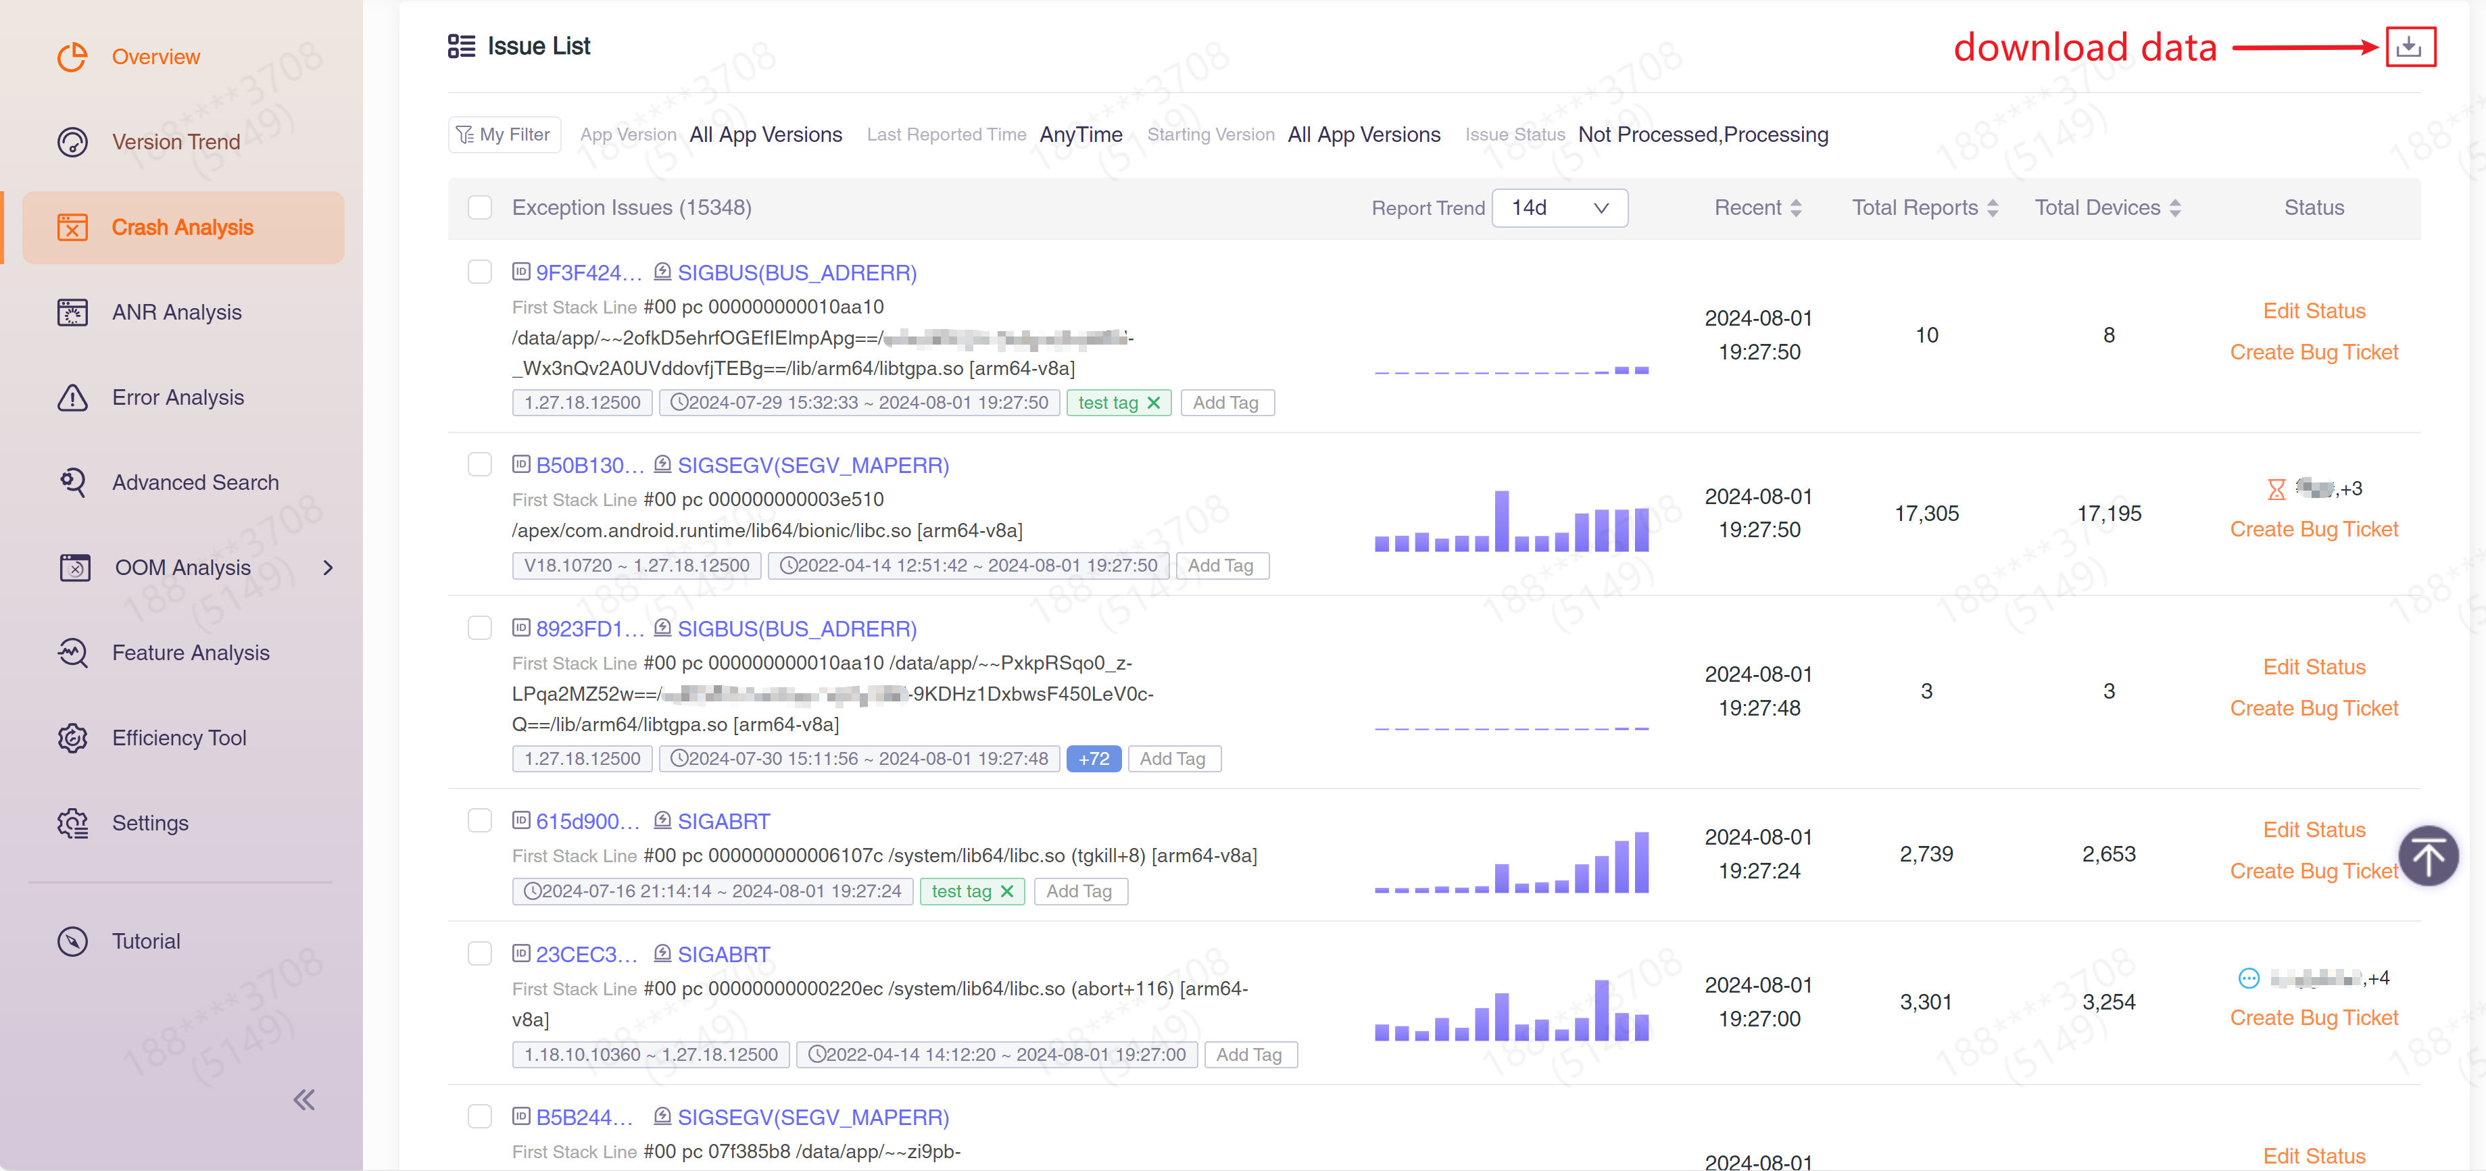
Task: Collapse the sidebar with double chevron
Action: (304, 1099)
